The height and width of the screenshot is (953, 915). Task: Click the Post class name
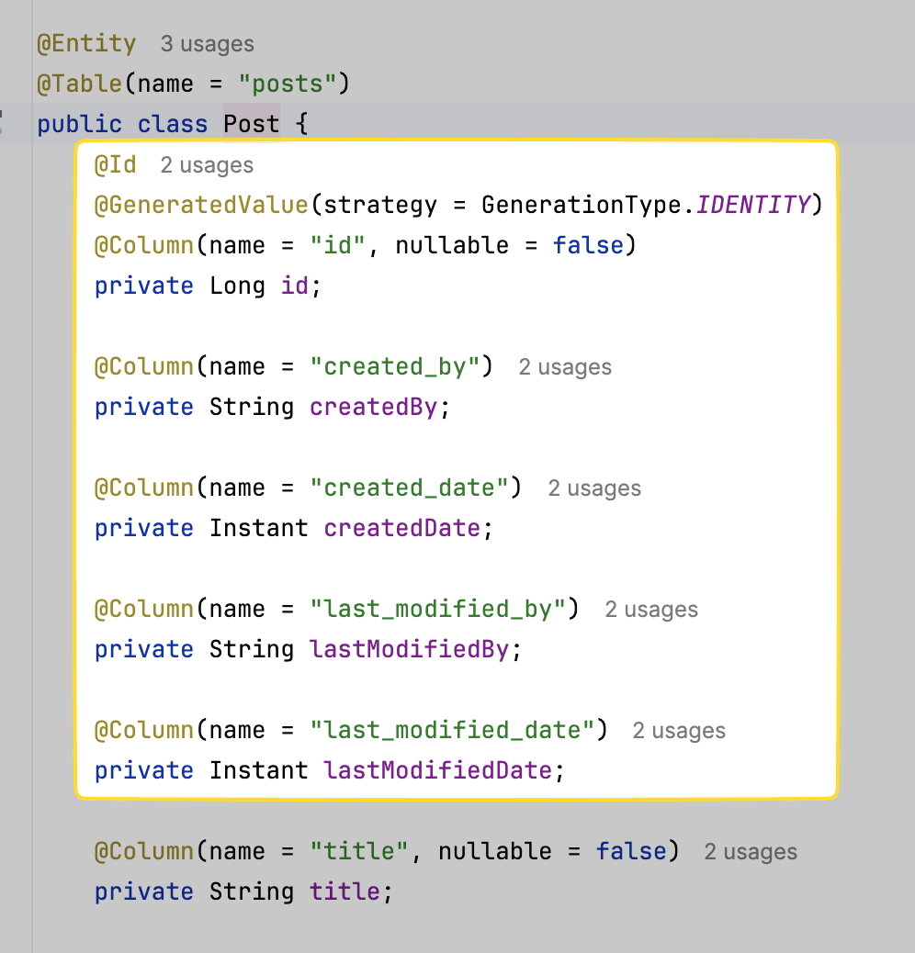click(251, 123)
